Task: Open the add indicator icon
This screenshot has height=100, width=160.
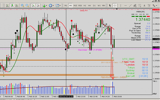Action: [x=44, y=6]
